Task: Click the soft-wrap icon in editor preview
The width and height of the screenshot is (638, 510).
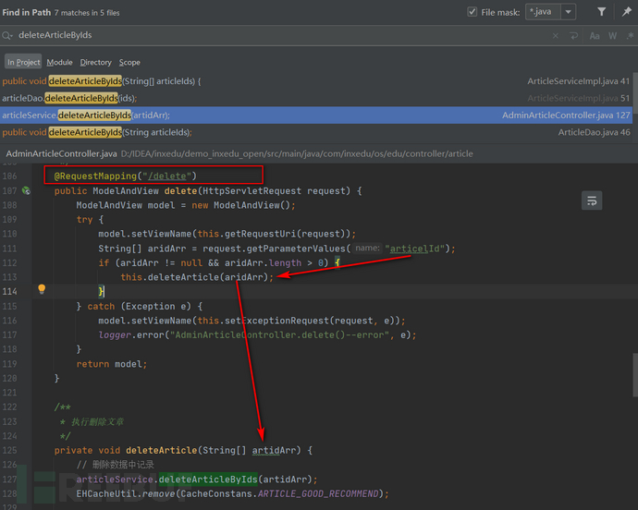Action: [592, 200]
